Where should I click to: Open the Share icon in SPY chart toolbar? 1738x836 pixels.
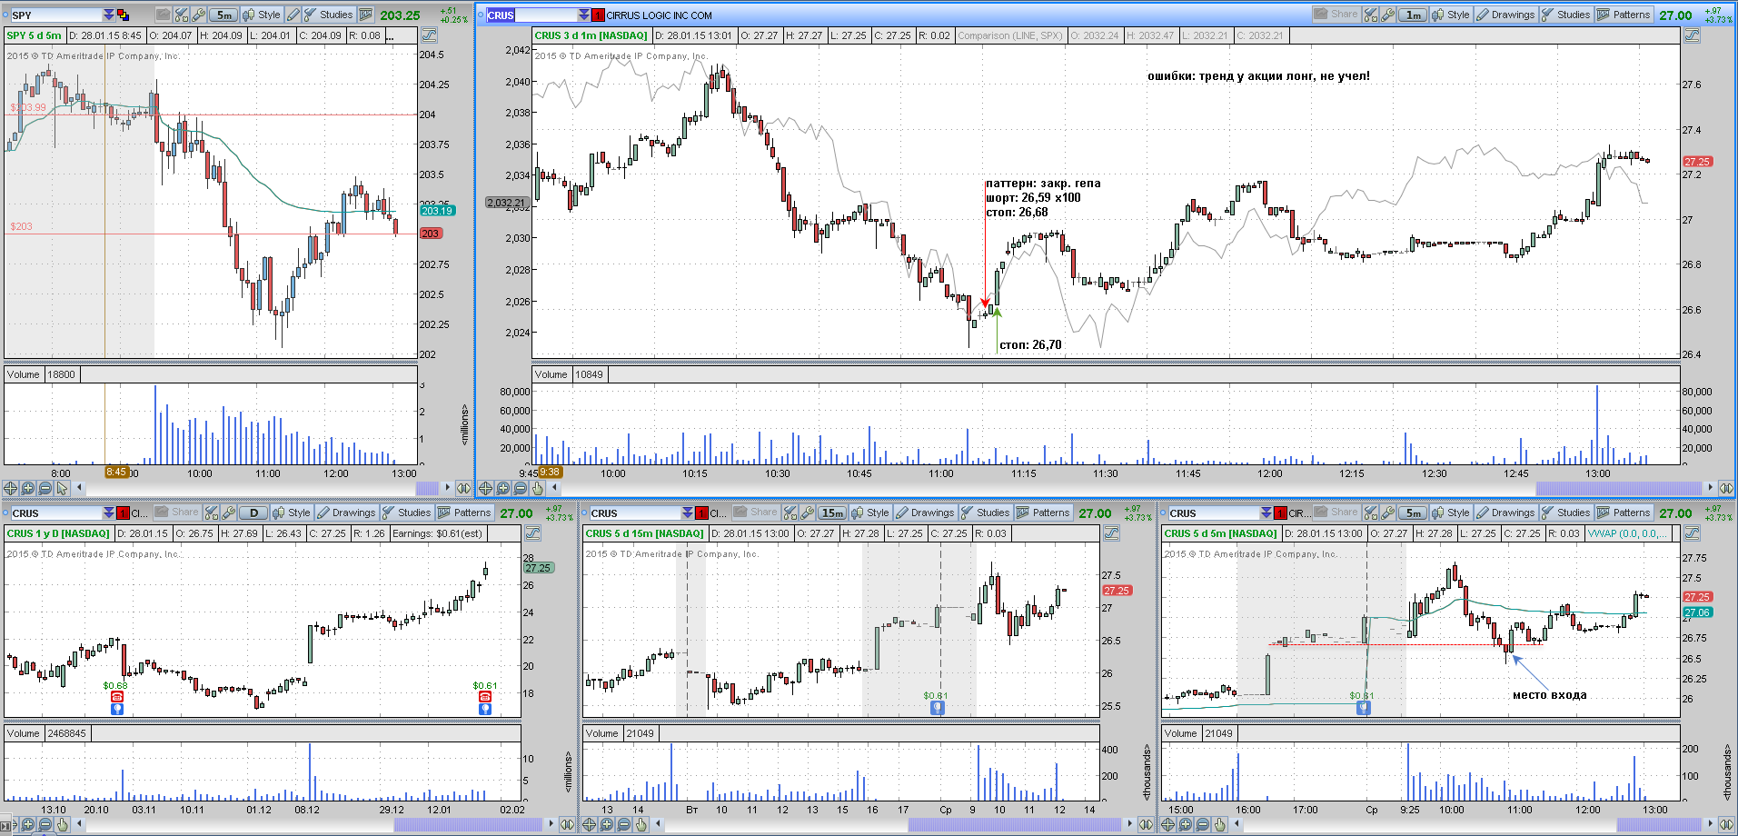(x=163, y=15)
